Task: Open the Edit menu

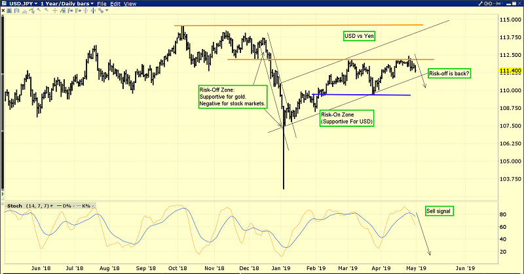Action: point(115,3)
